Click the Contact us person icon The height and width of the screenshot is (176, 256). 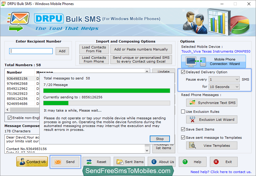coord(22,162)
